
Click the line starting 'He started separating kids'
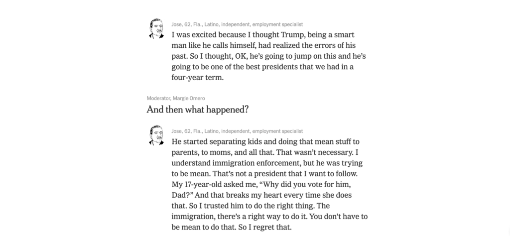click(265, 142)
